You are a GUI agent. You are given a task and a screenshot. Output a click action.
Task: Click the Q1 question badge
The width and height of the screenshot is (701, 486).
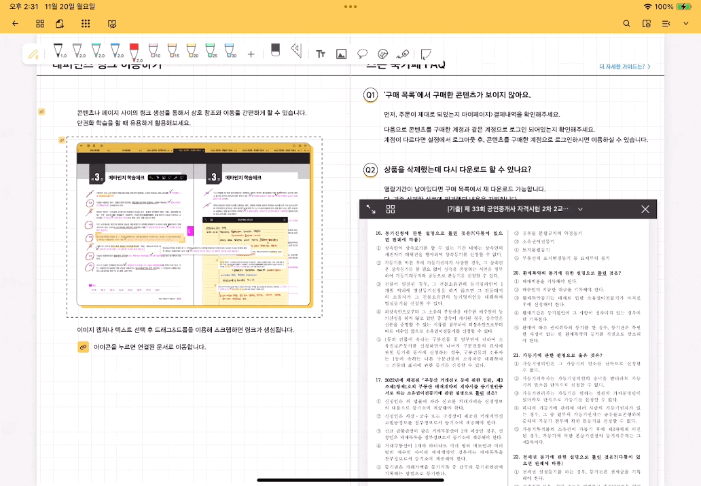click(371, 95)
